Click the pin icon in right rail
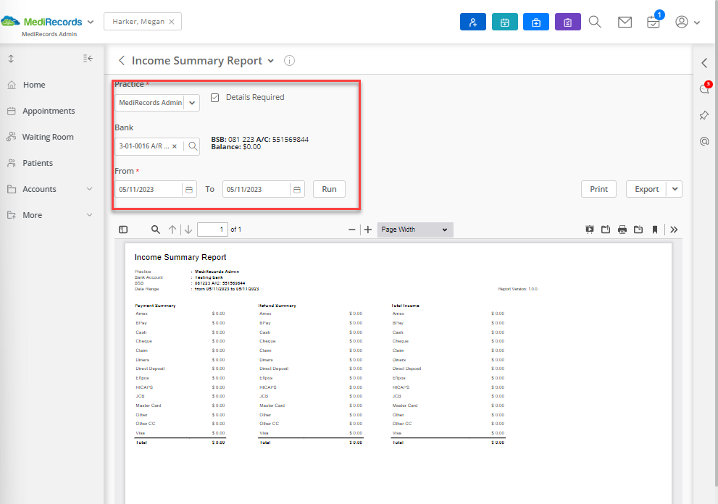The height and width of the screenshot is (504, 718). tap(704, 115)
